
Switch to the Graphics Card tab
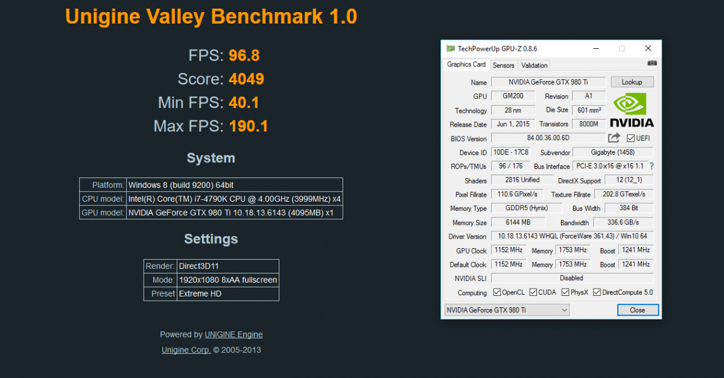click(x=466, y=65)
